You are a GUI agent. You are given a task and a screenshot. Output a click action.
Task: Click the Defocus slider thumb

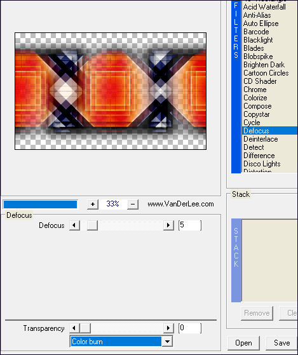92,225
